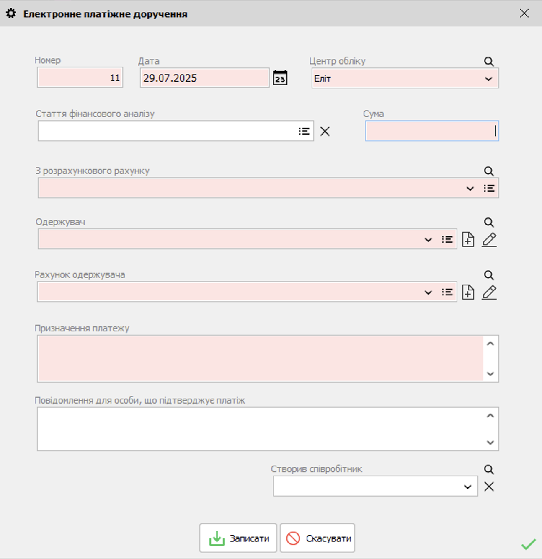
Task: Expand the Центр обліку dropdown
Action: click(488, 79)
